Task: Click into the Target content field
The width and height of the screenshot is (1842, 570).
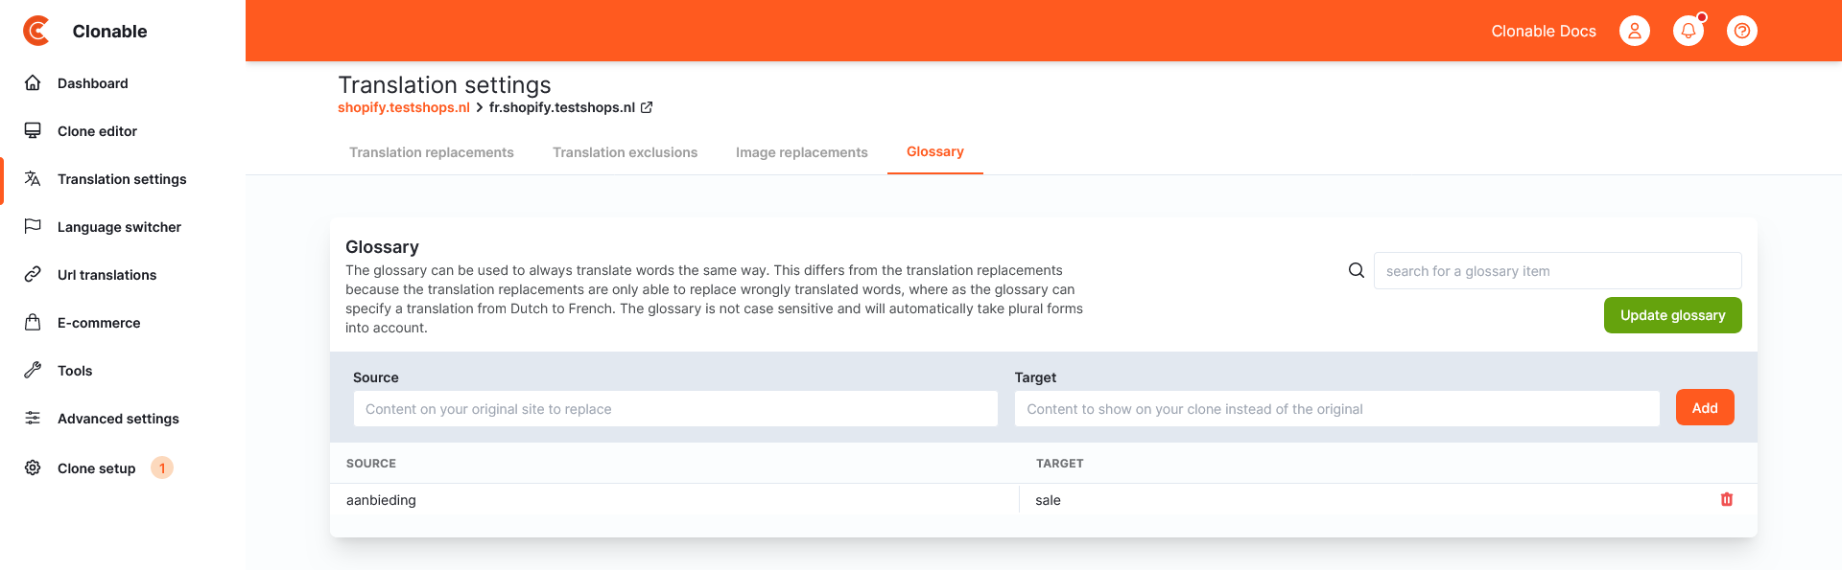Action: tap(1336, 409)
